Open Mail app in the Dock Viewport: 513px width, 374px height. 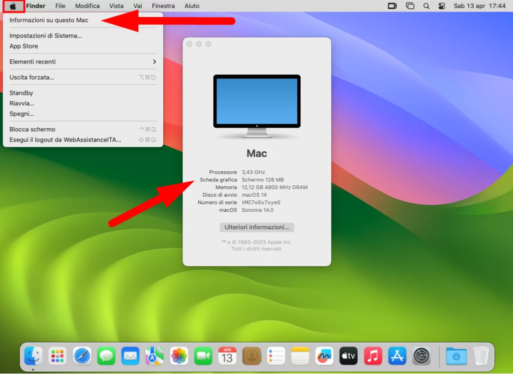click(130, 356)
